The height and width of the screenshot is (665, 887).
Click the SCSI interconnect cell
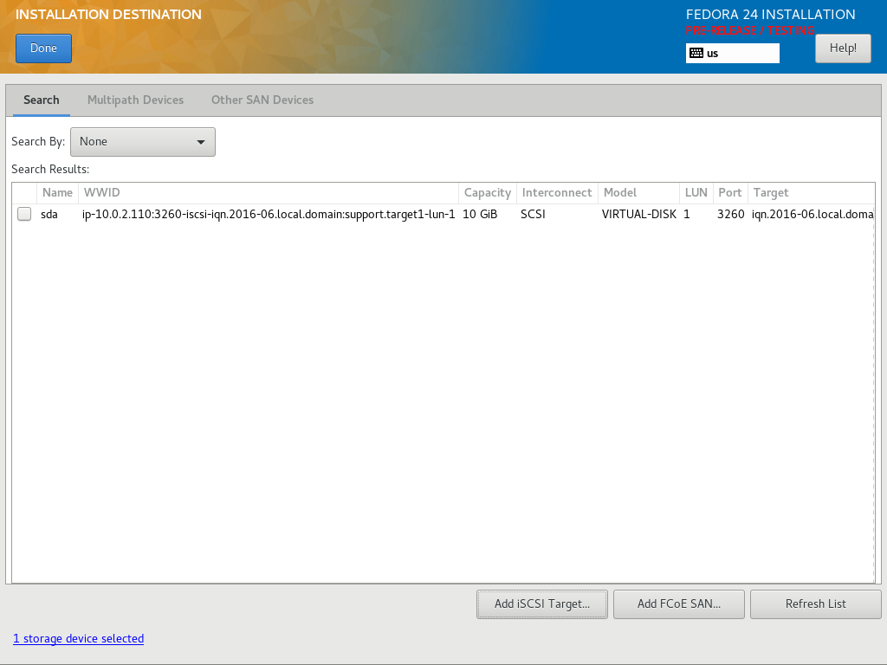point(533,215)
